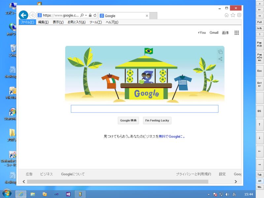Open the ヘルプ(H) menu
The width and height of the screenshot is (264, 198).
click(112, 22)
